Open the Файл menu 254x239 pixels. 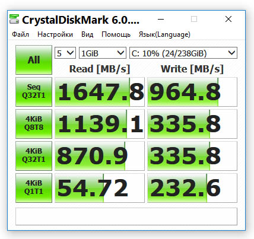tap(20, 34)
